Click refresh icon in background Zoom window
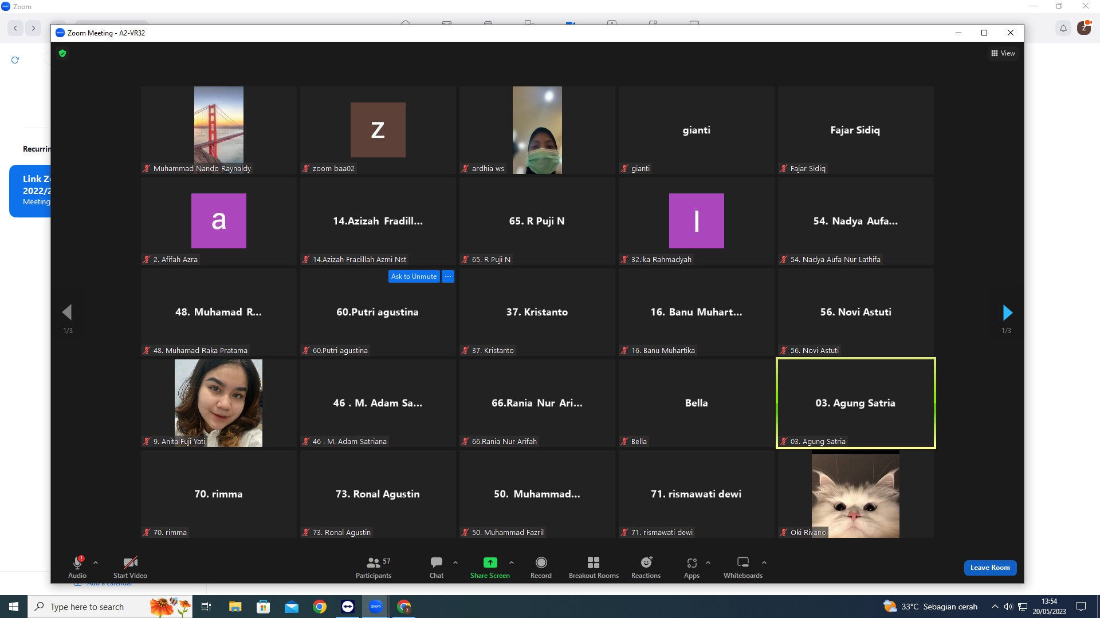The image size is (1100, 618). point(15,60)
